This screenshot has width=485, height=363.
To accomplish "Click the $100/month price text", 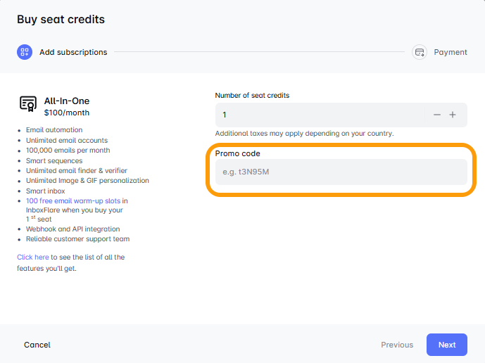I will pos(67,113).
